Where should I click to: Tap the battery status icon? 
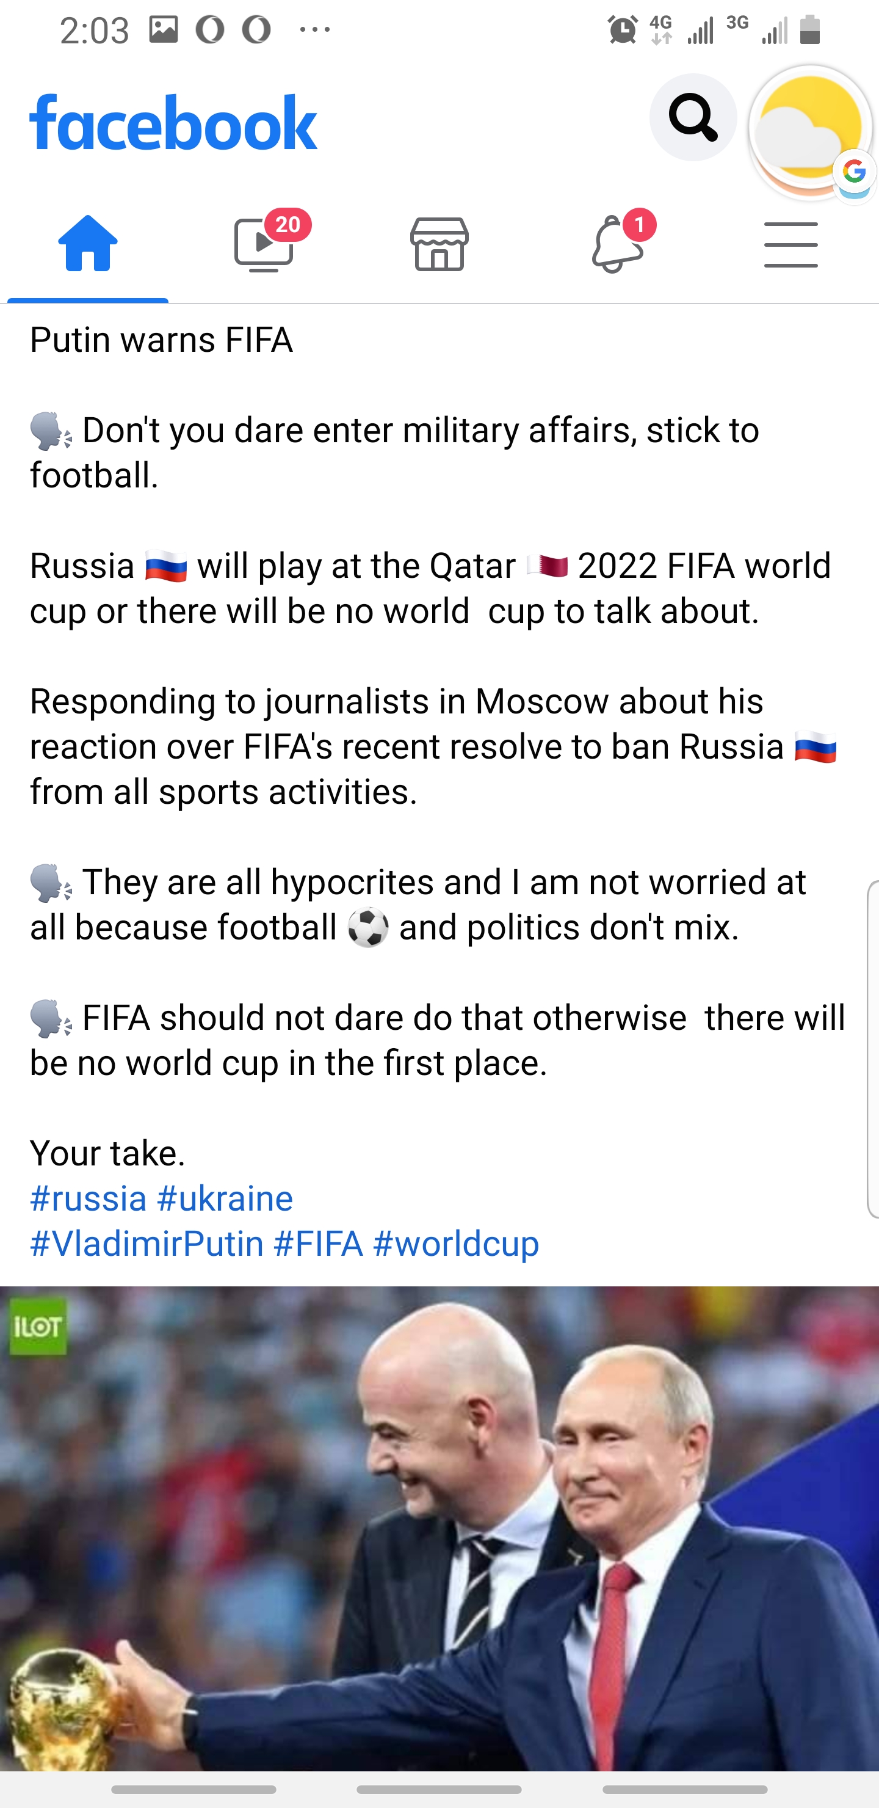click(810, 30)
